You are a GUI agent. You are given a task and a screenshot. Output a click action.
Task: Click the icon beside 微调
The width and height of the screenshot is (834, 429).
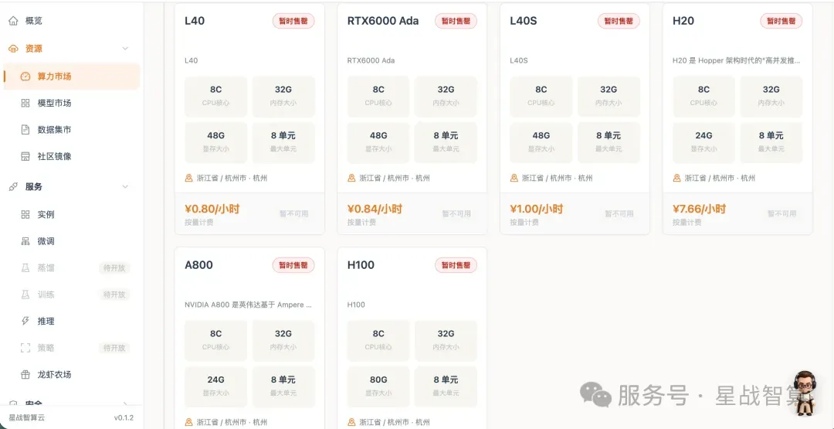[x=25, y=241]
